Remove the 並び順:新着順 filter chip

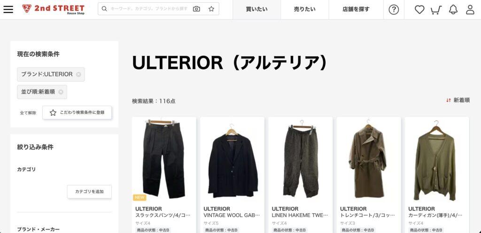click(61, 92)
